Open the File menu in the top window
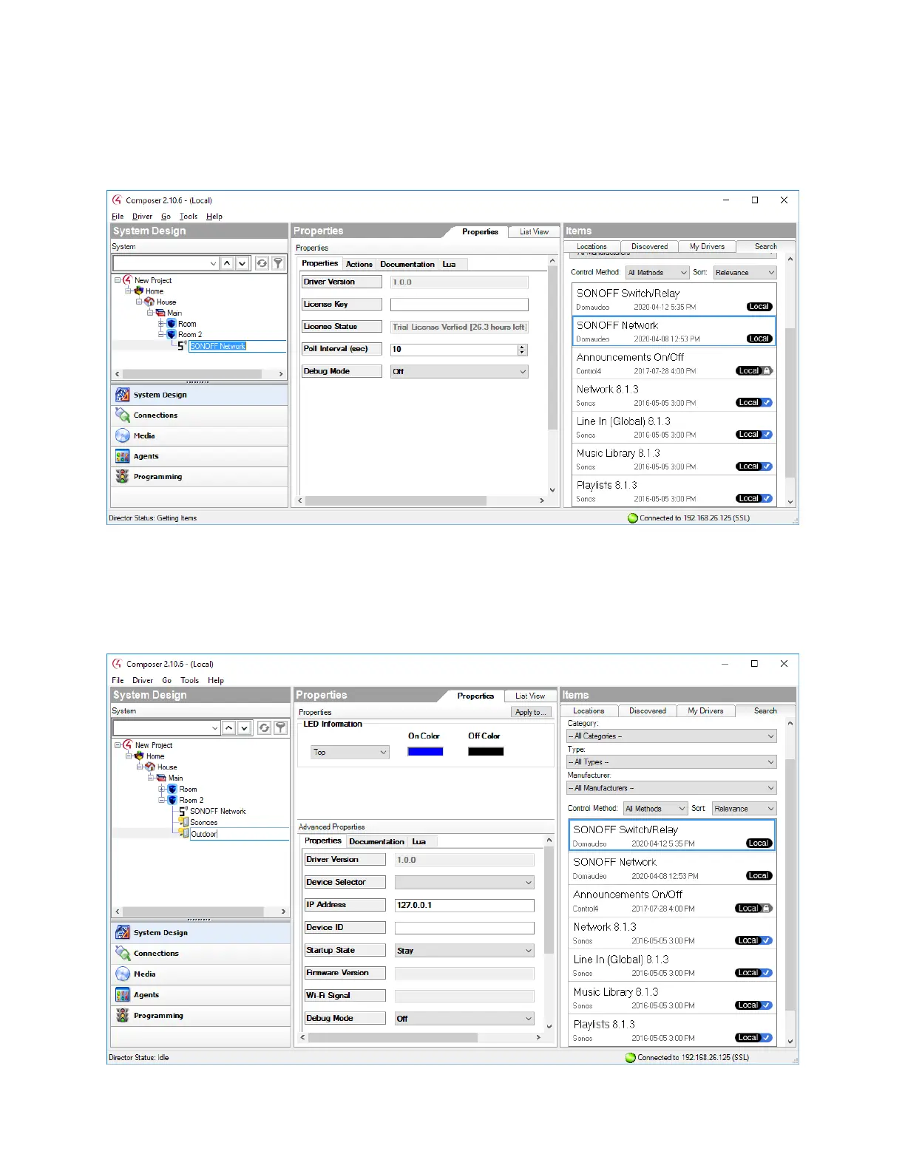 [118, 217]
